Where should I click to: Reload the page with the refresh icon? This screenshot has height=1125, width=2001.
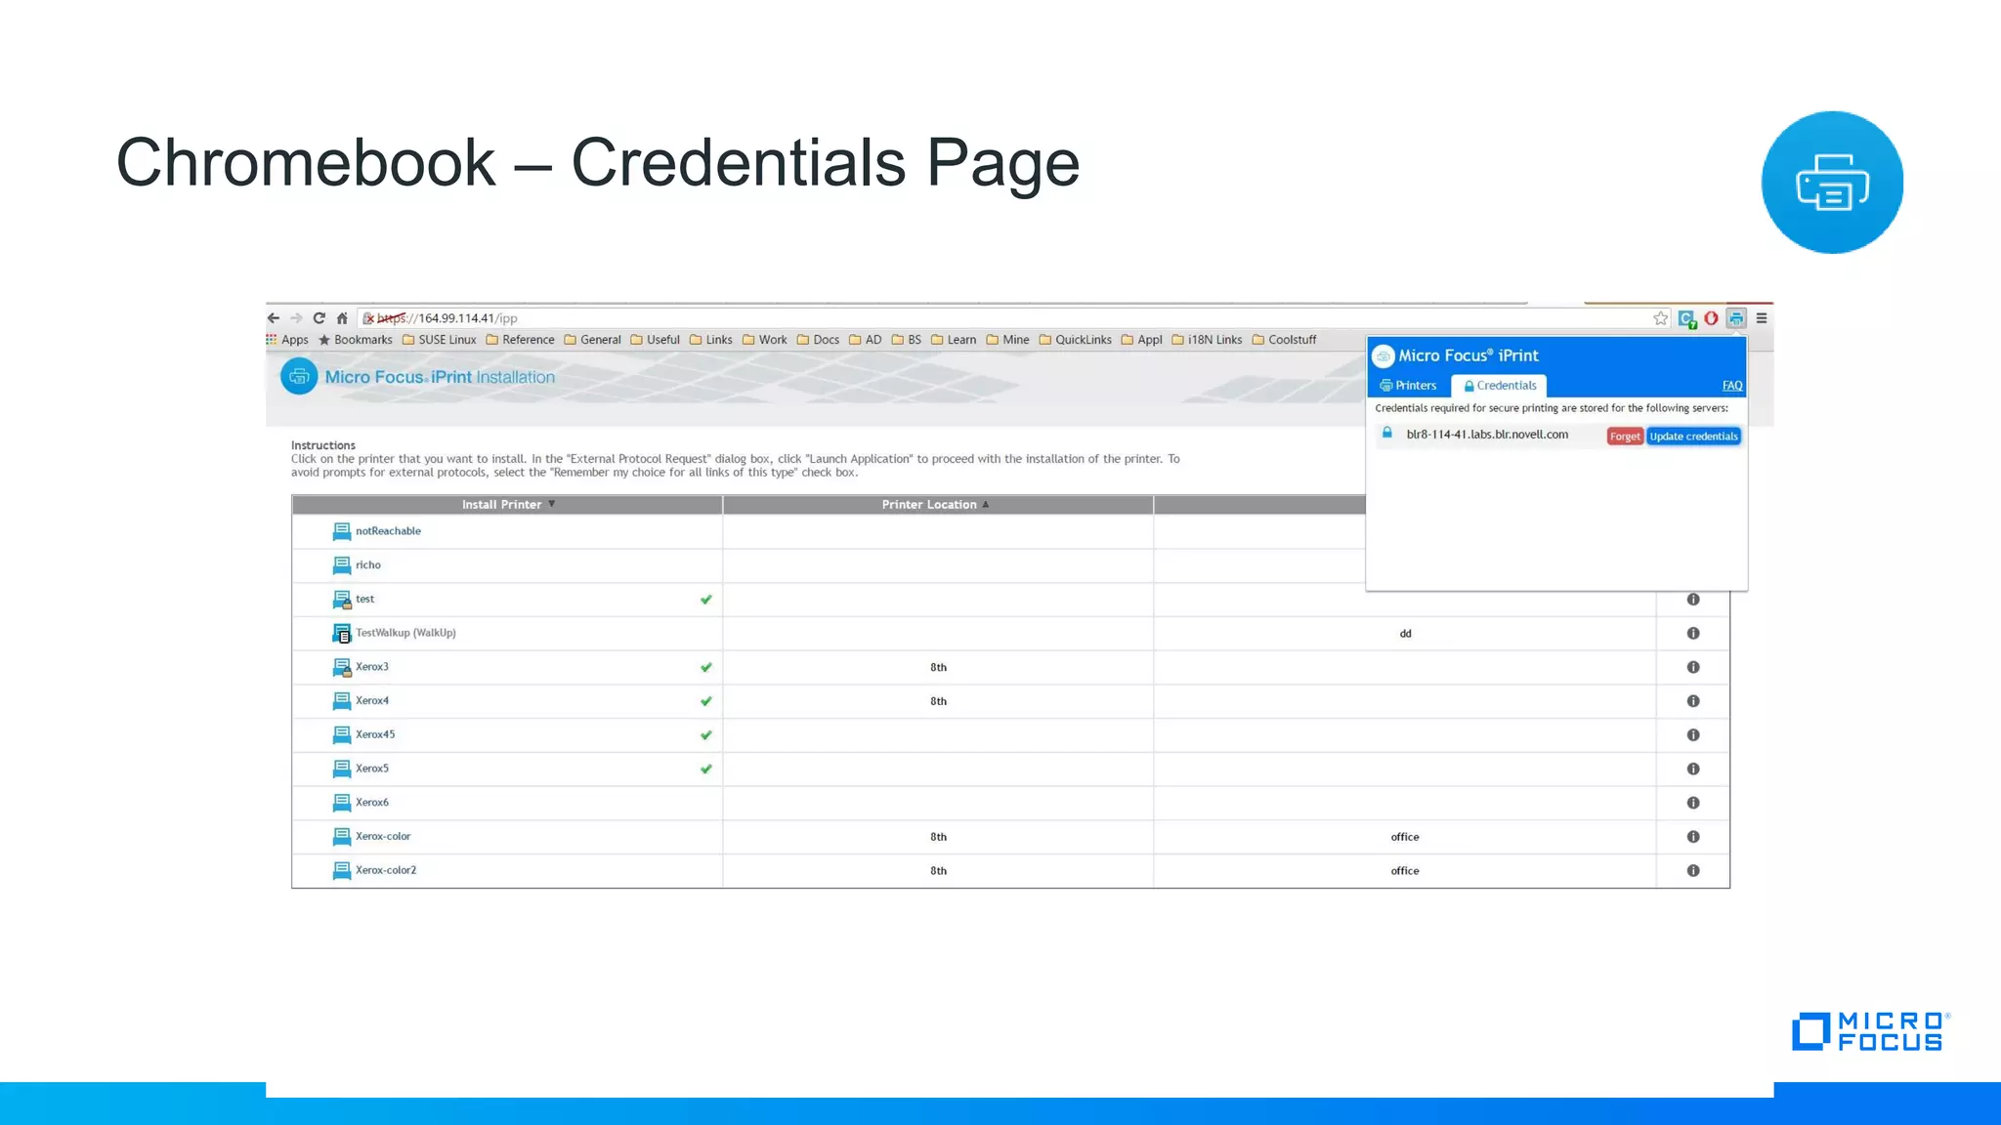(319, 318)
